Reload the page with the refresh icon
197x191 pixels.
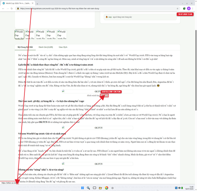click(x=12, y=9)
